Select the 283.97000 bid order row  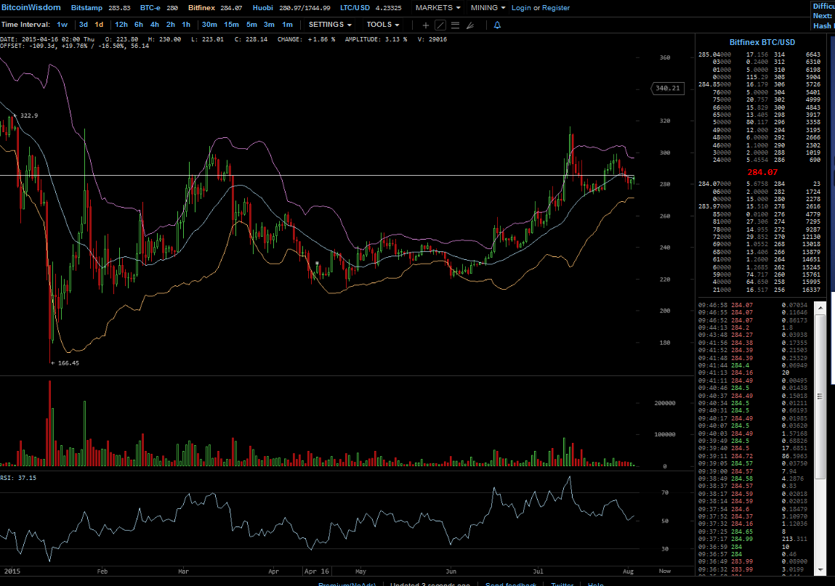[759, 206]
